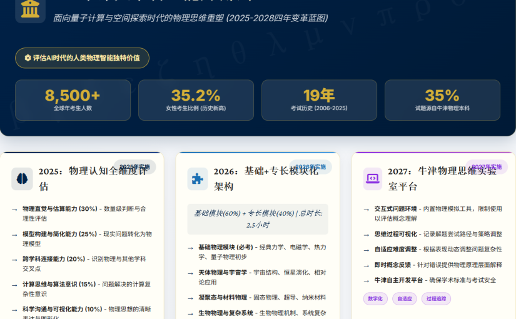Click 即时概念反馈 list item
516x319 pixels.
(433, 265)
